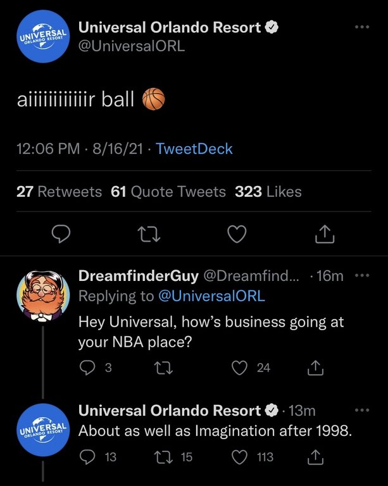Like Universal's Imagination reply
The height and width of the screenshot is (486, 388).
[240, 456]
